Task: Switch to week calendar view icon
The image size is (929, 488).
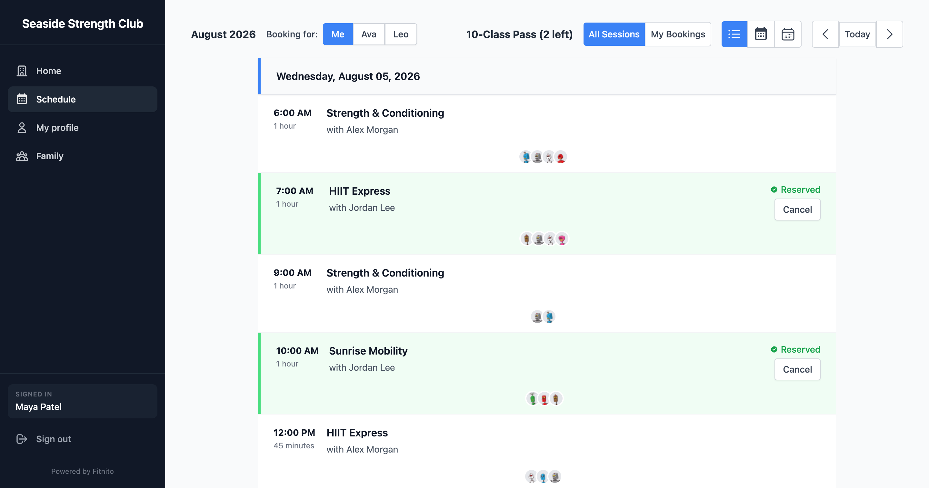Action: coord(788,34)
